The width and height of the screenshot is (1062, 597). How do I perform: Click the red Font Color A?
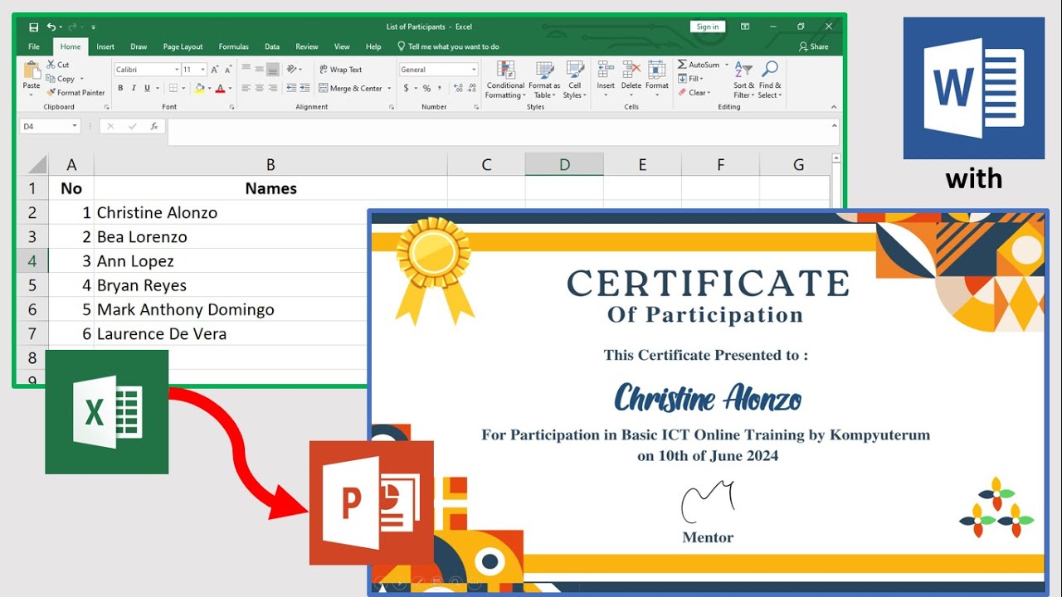(x=219, y=88)
